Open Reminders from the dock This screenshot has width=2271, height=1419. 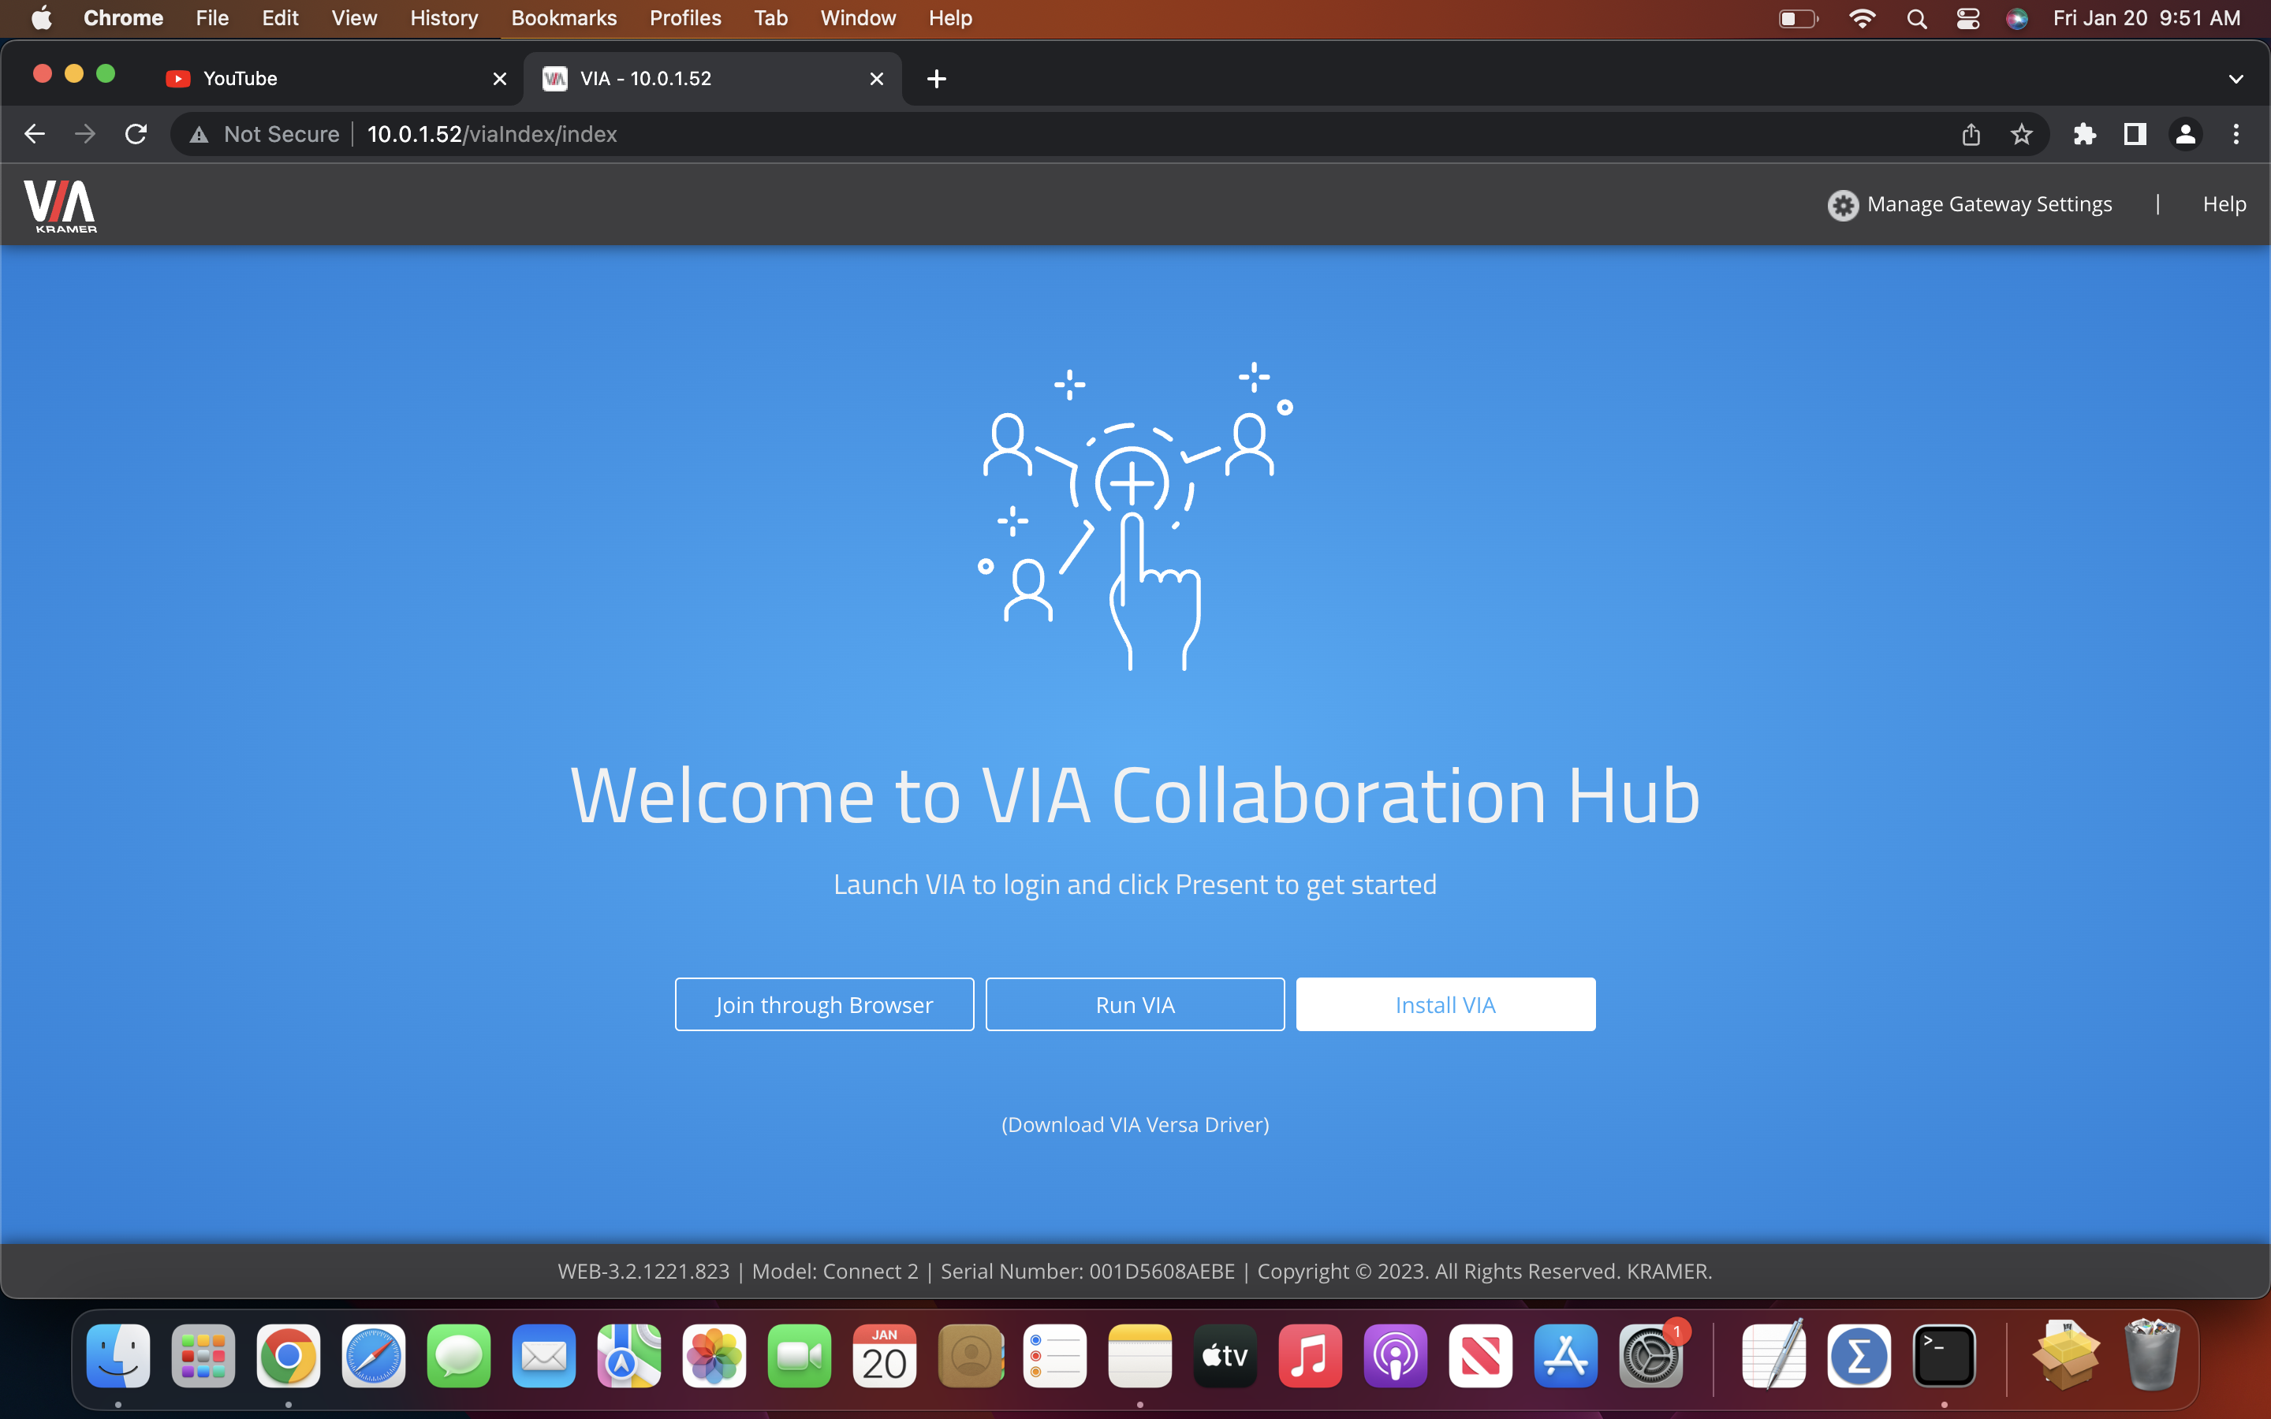click(1055, 1355)
